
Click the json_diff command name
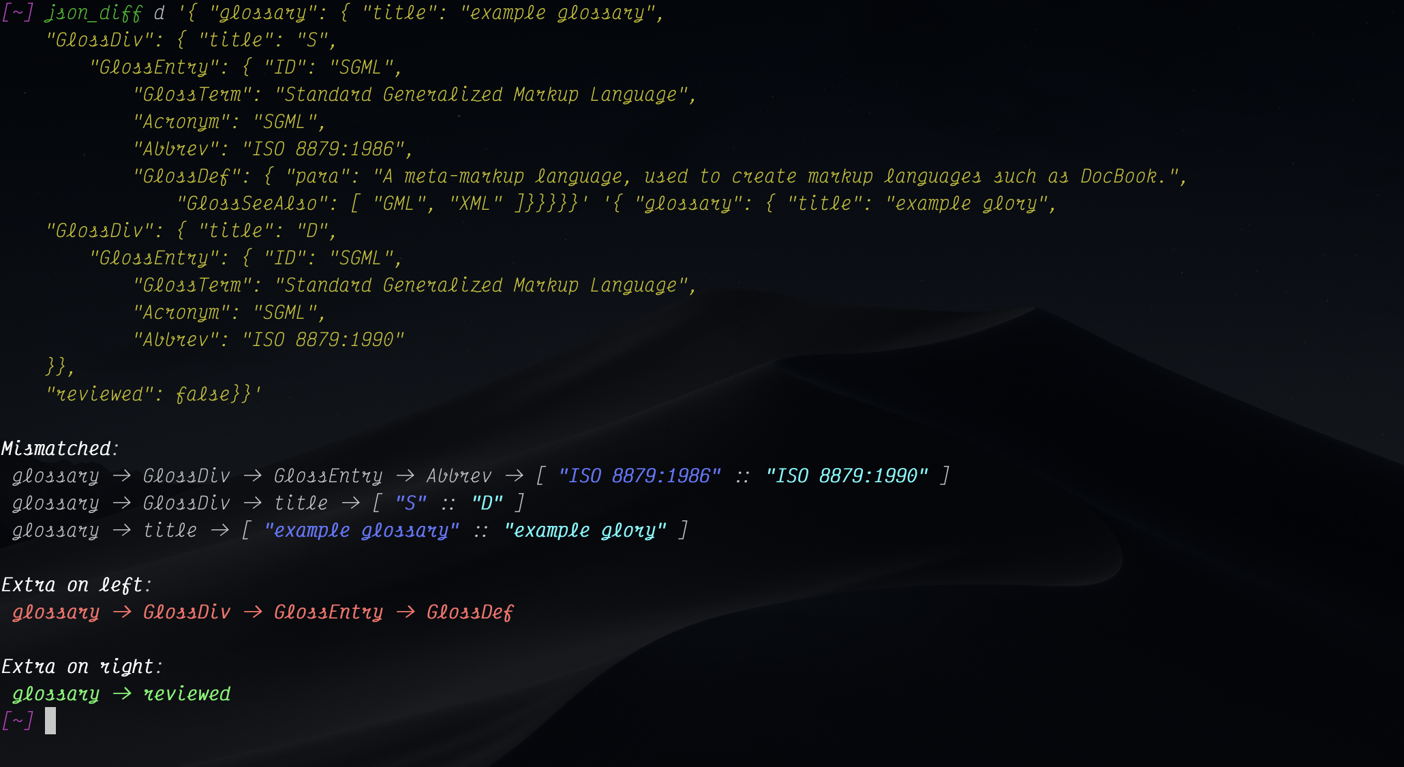click(x=94, y=13)
